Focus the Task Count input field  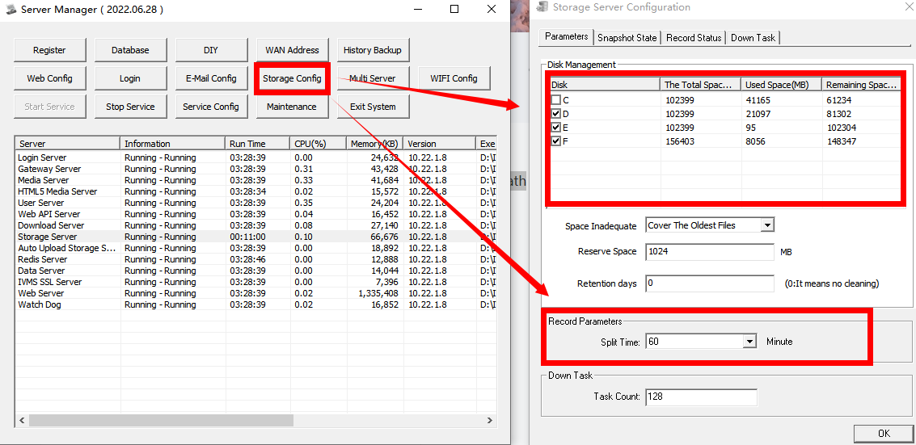tap(701, 397)
